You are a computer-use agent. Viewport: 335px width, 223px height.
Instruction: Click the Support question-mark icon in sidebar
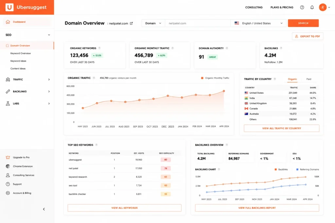[8, 184]
